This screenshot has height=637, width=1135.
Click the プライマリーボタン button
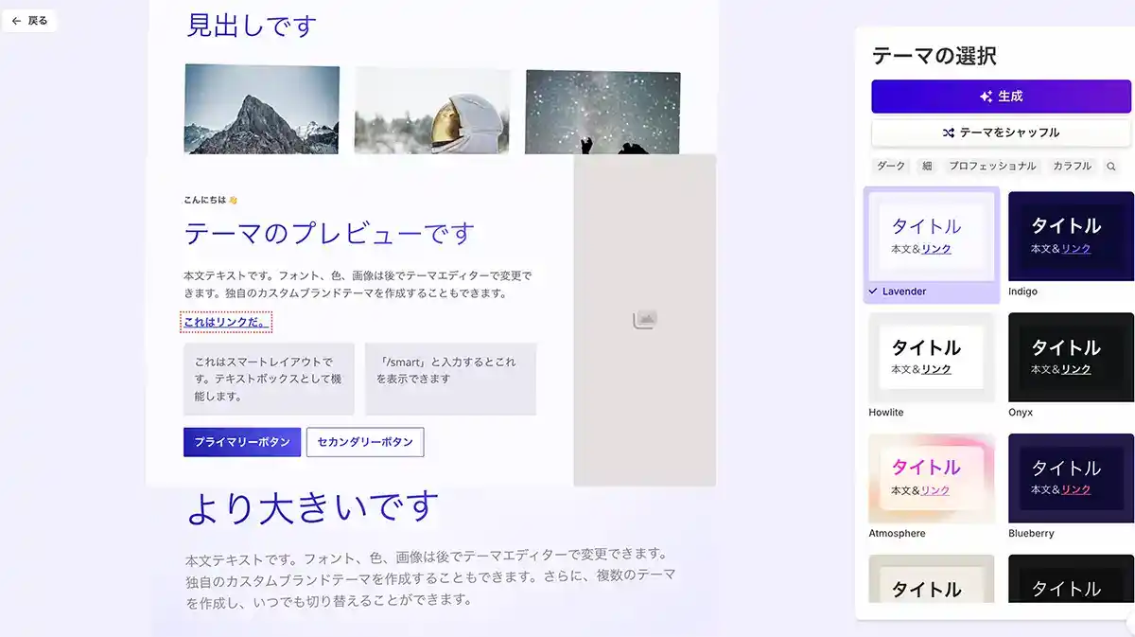coord(242,442)
